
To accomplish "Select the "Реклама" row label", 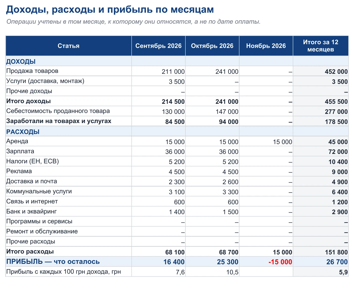I will tap(19, 171).
